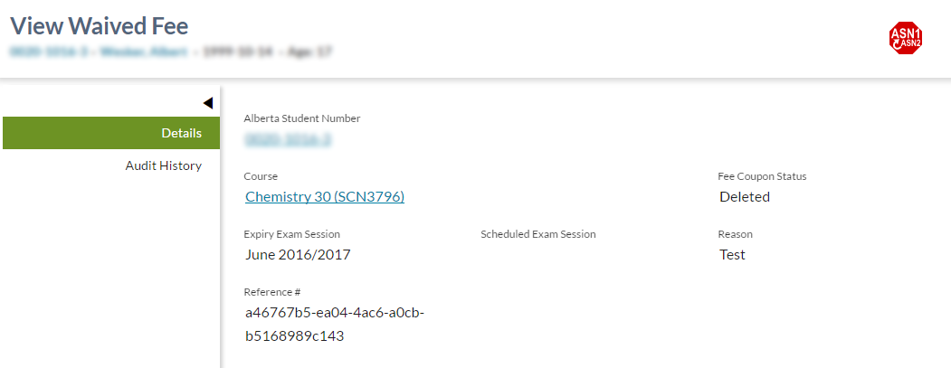This screenshot has width=951, height=368.
Task: Open the Chemistry 30 (SCN3796) course link
Action: click(325, 196)
